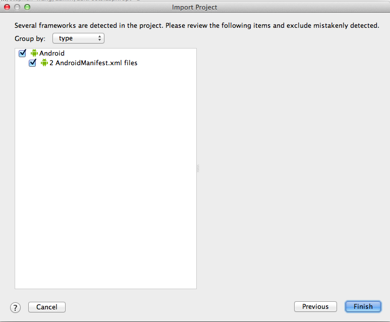Uncheck the Android framework checkbox
Image resolution: width=390 pixels, height=322 pixels.
pos(22,53)
